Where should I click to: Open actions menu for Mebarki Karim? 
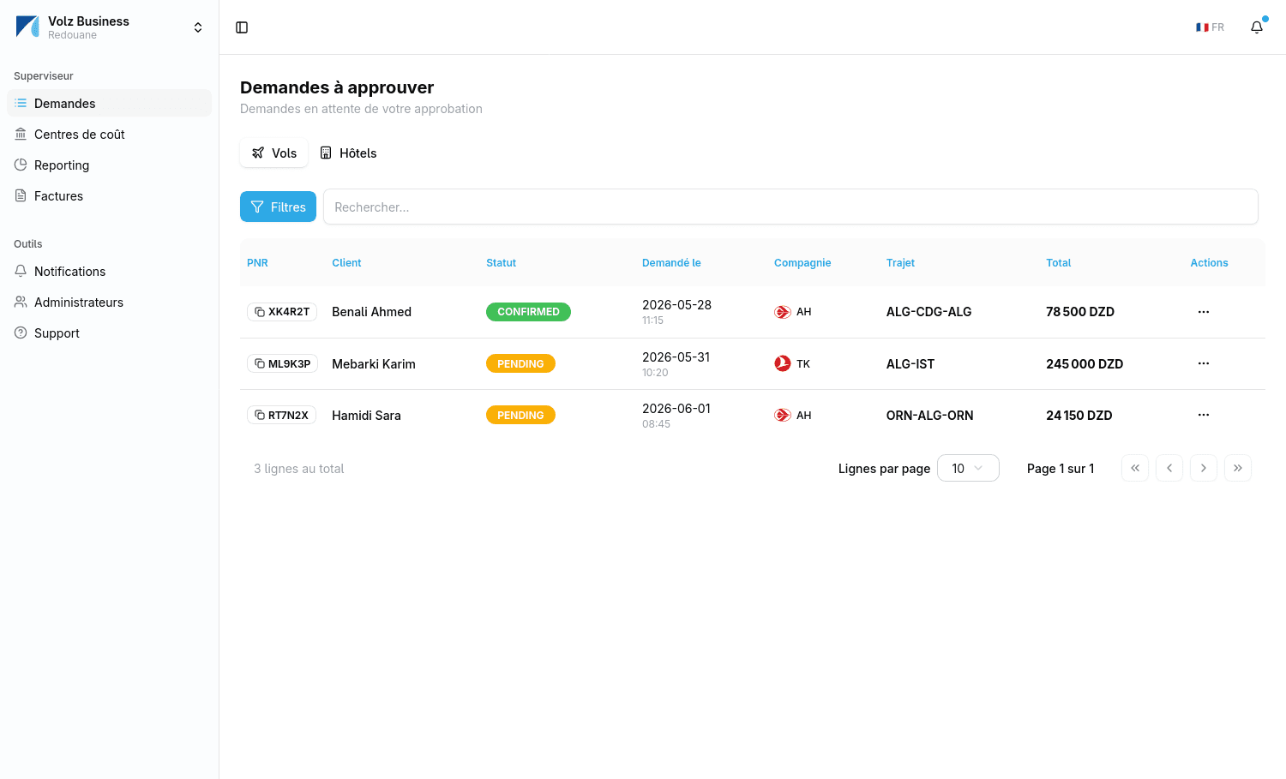[x=1204, y=363]
